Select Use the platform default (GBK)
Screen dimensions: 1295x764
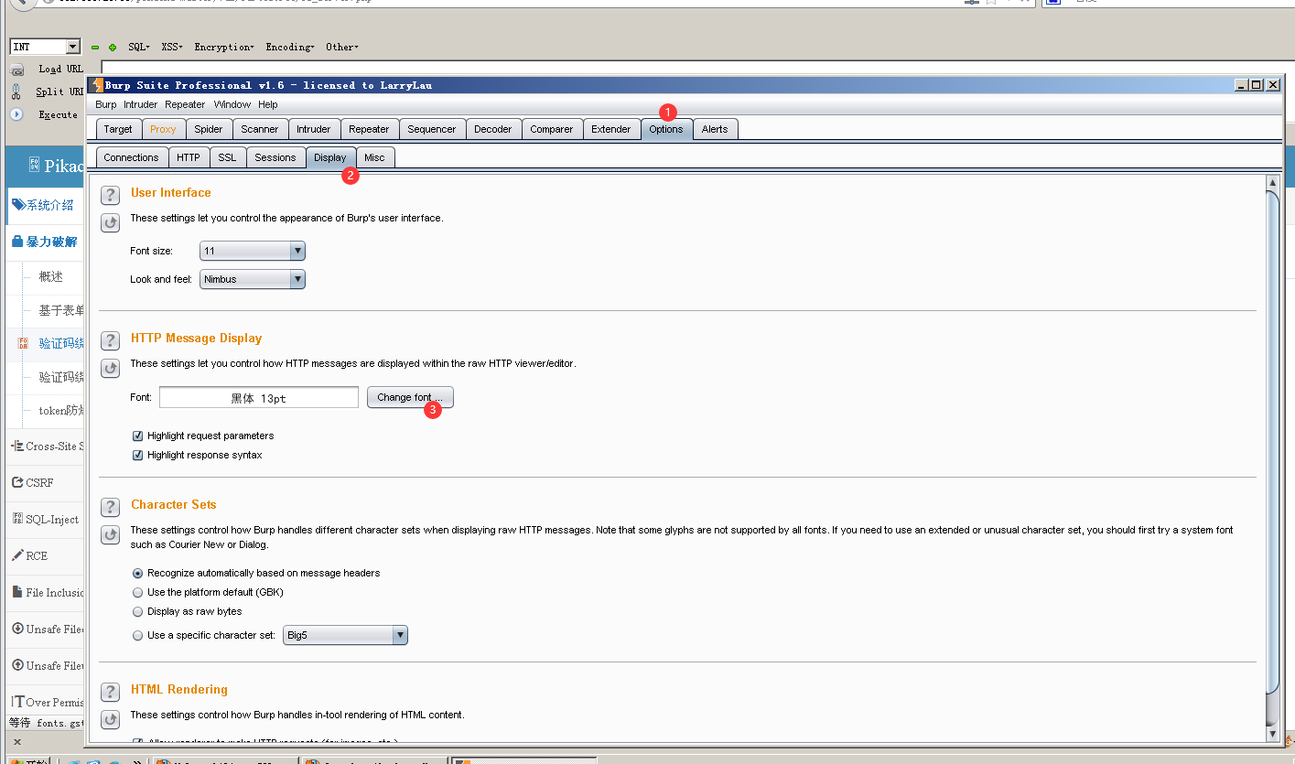138,592
